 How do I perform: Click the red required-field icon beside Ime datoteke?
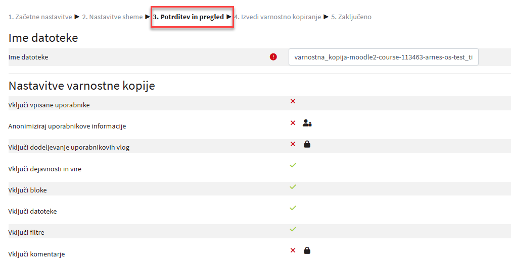(273, 57)
